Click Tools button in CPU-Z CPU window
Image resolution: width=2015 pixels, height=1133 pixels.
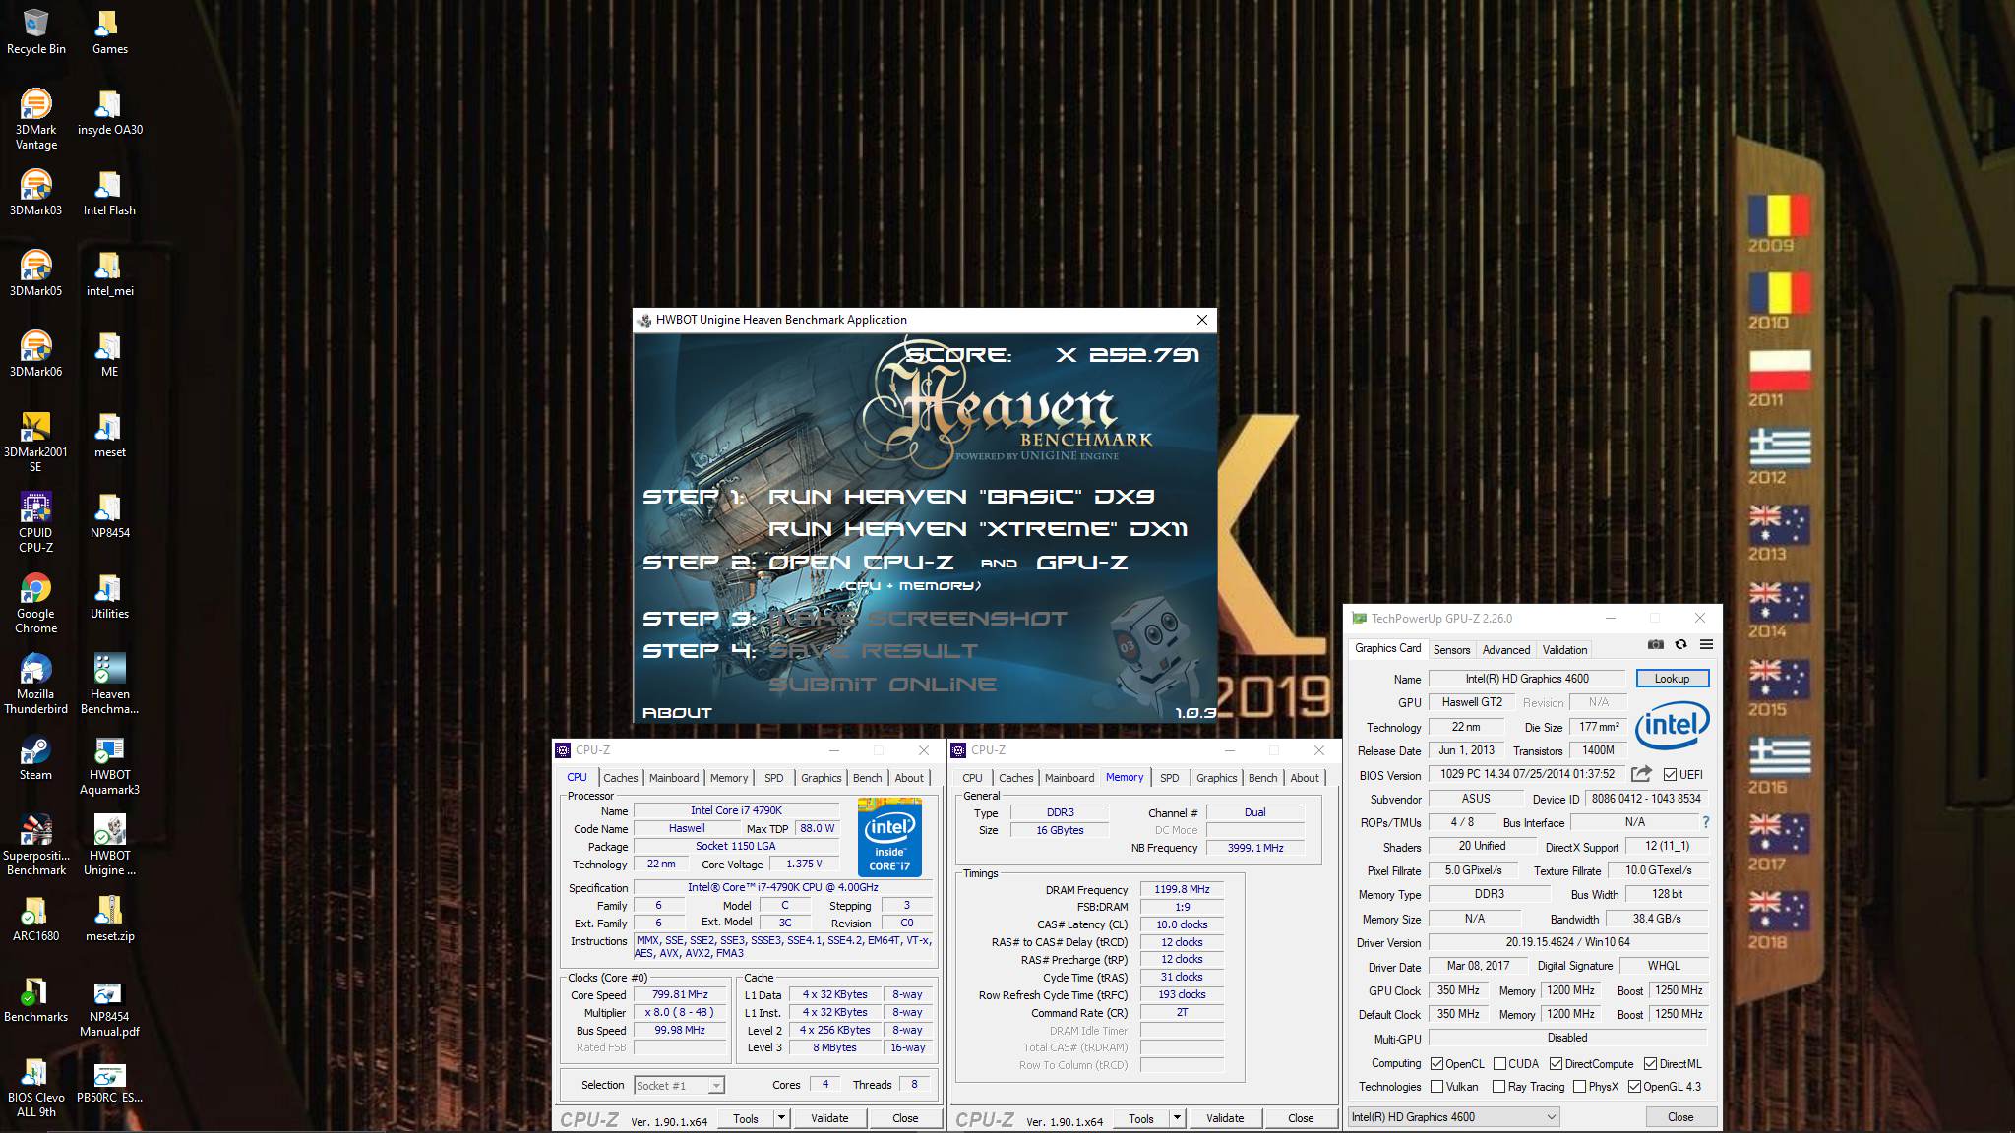[x=746, y=1117]
